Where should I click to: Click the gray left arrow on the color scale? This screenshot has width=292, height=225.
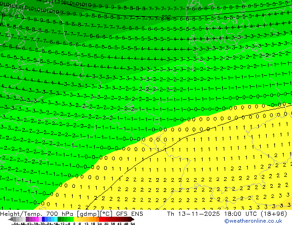coord(11,219)
